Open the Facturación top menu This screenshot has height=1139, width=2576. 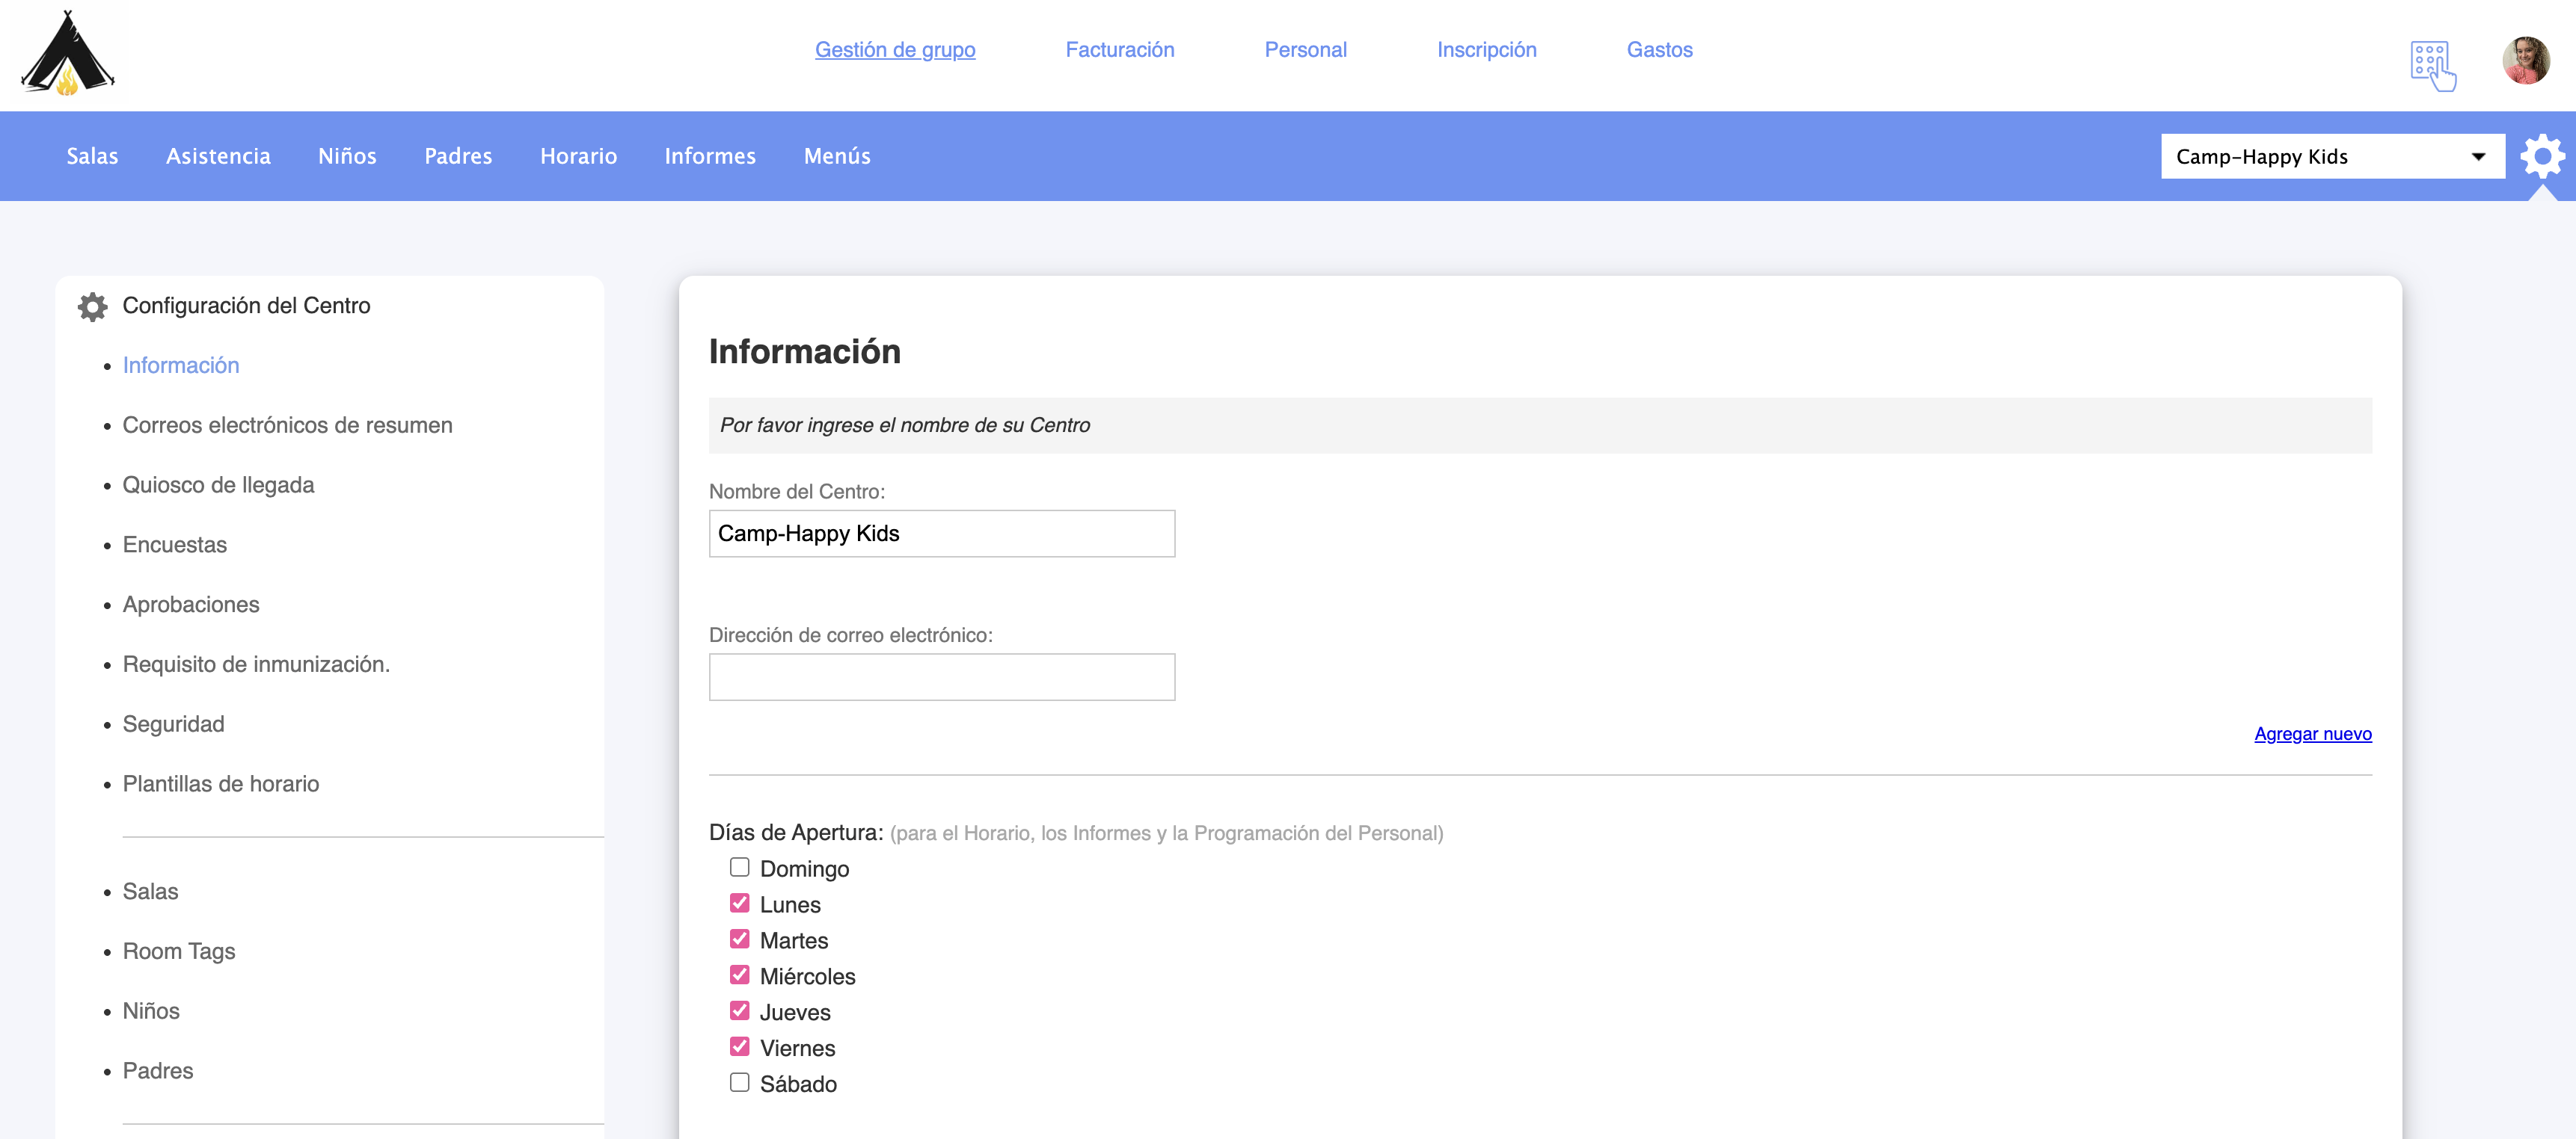pyautogui.click(x=1119, y=50)
